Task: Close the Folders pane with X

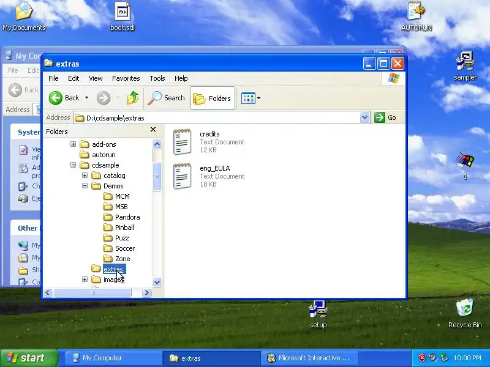Action: (x=153, y=129)
